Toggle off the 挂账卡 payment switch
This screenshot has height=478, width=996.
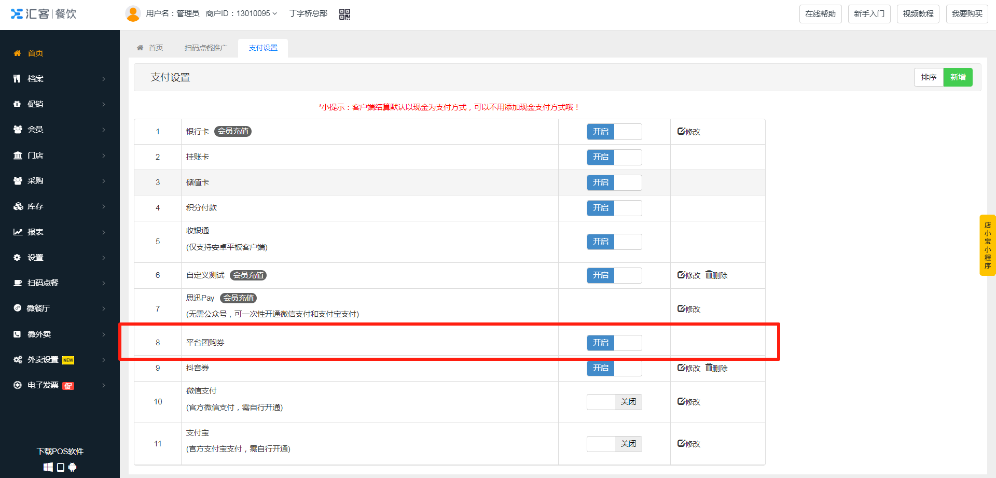614,157
